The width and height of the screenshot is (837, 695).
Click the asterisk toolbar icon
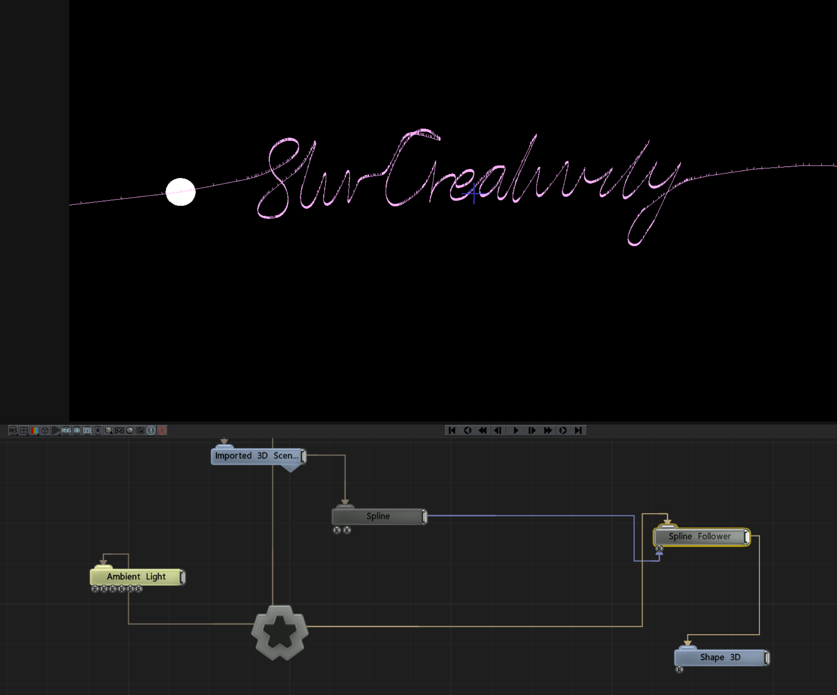pos(98,430)
